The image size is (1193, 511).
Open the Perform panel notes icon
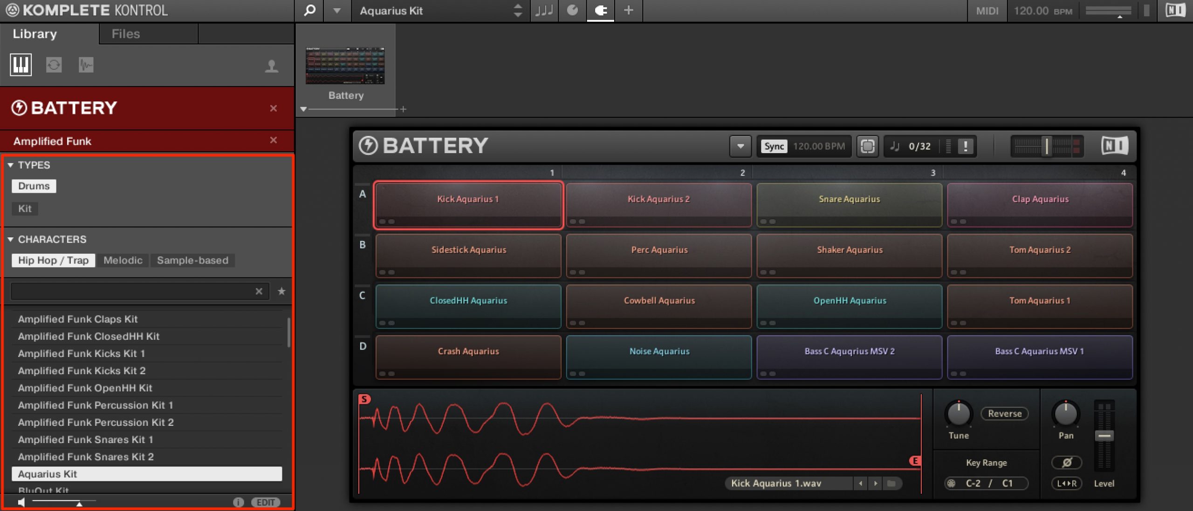point(544,10)
